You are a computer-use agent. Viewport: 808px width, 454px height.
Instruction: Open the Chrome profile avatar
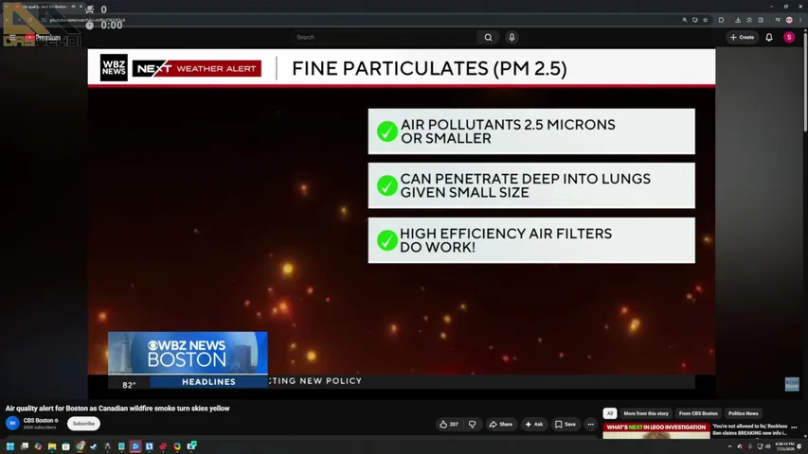coord(789,20)
